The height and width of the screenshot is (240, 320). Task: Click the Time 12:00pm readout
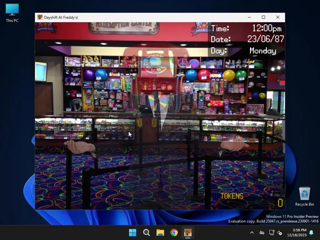246,28
